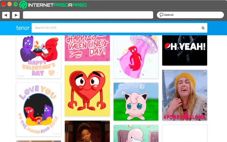Click the browser forward arrow button

(16, 15)
